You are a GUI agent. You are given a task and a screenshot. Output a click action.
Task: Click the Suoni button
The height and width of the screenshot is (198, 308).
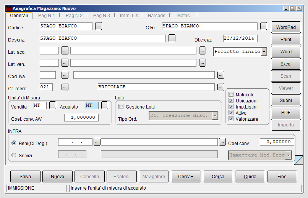[286, 101]
